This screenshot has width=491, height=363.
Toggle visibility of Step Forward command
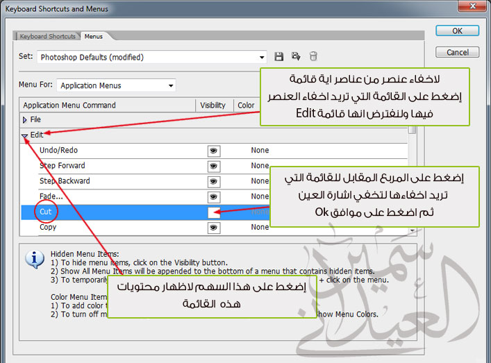(214, 166)
